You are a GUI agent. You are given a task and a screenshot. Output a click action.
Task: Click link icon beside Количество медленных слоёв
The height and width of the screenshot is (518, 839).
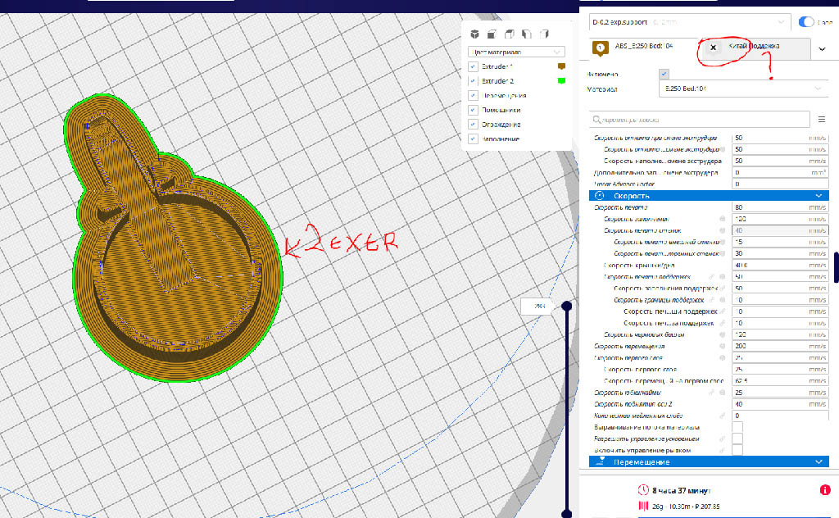[723, 416]
